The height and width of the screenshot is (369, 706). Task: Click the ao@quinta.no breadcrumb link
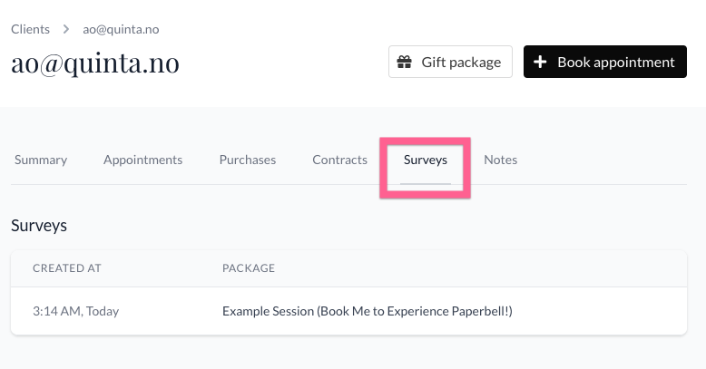point(121,29)
